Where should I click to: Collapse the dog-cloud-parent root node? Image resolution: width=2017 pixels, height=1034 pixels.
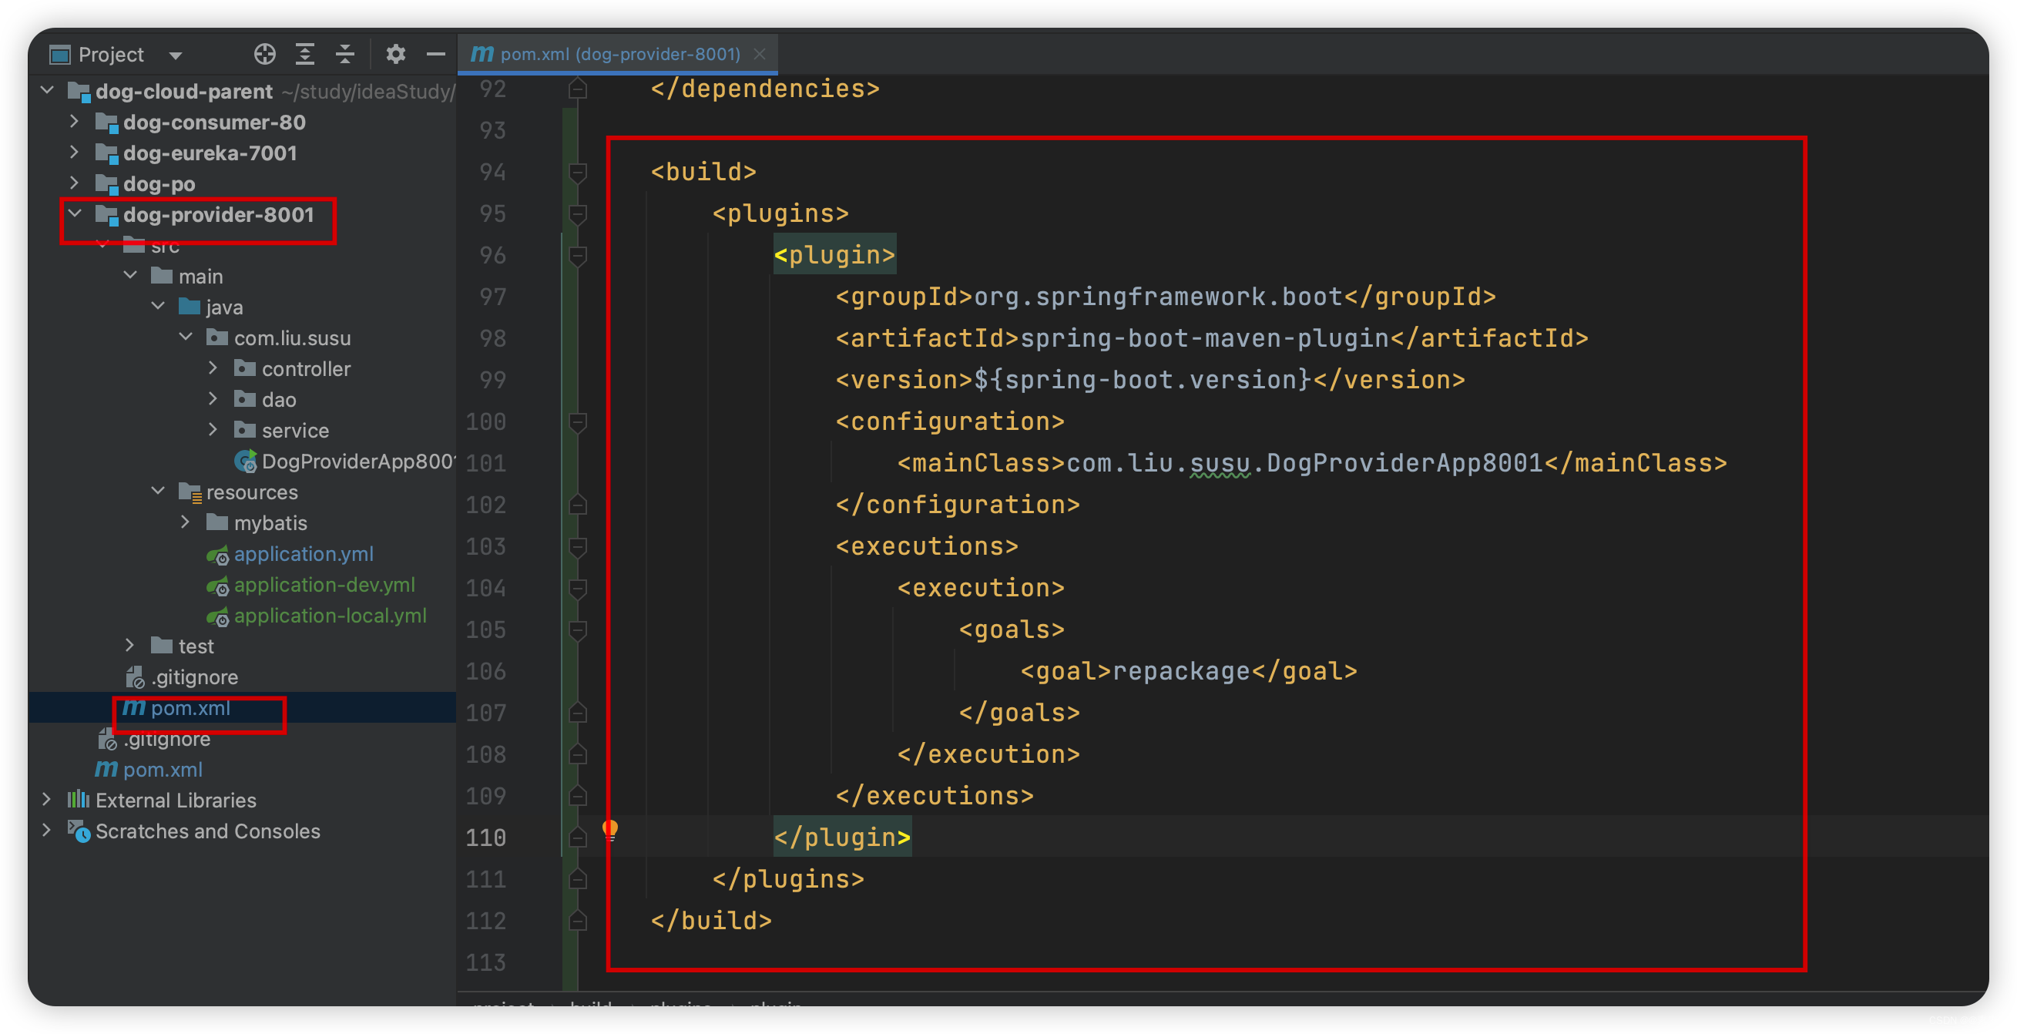coord(47,91)
